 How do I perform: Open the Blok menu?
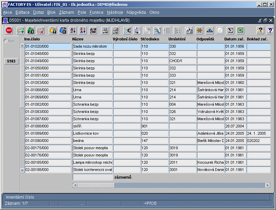coord(51,12)
